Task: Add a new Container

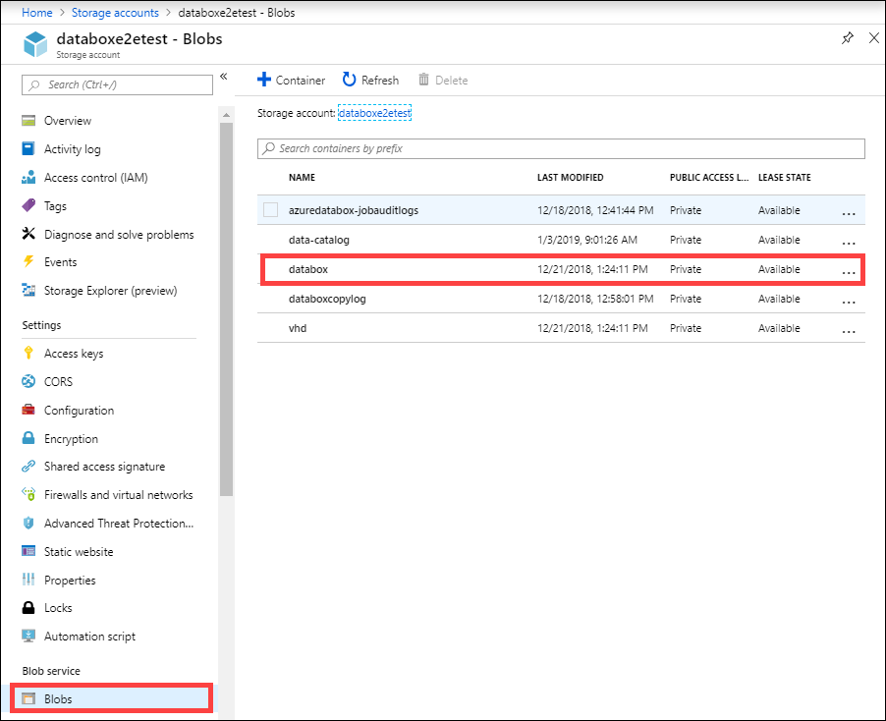Action: (291, 81)
